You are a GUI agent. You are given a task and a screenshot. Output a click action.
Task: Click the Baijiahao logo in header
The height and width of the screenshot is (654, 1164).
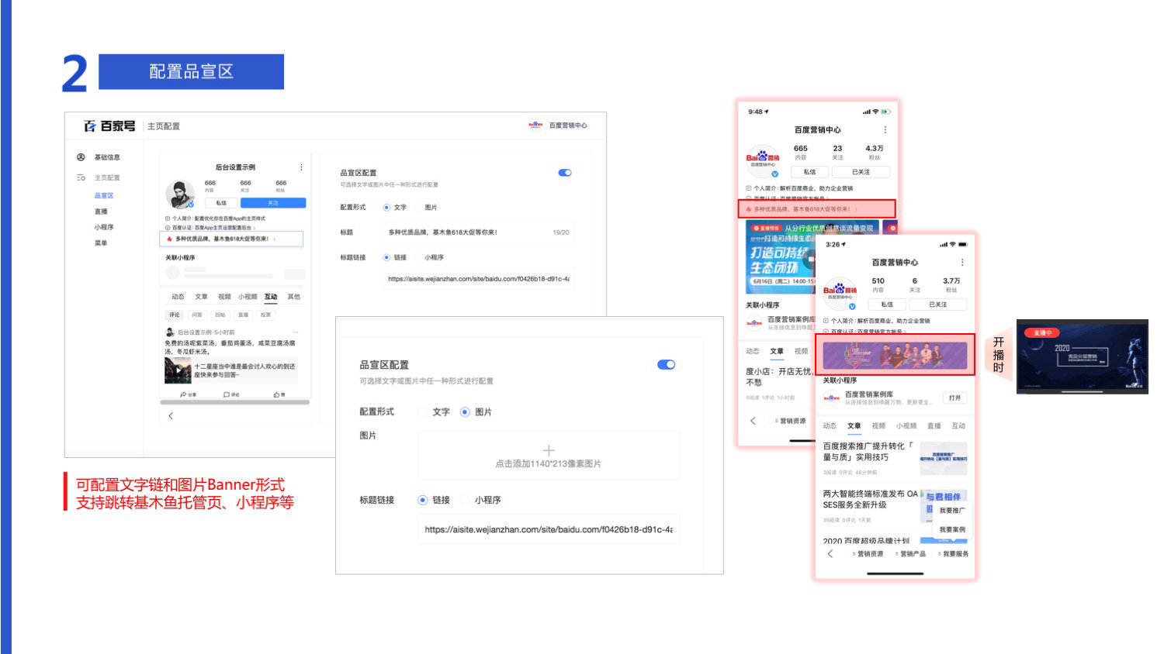(109, 126)
